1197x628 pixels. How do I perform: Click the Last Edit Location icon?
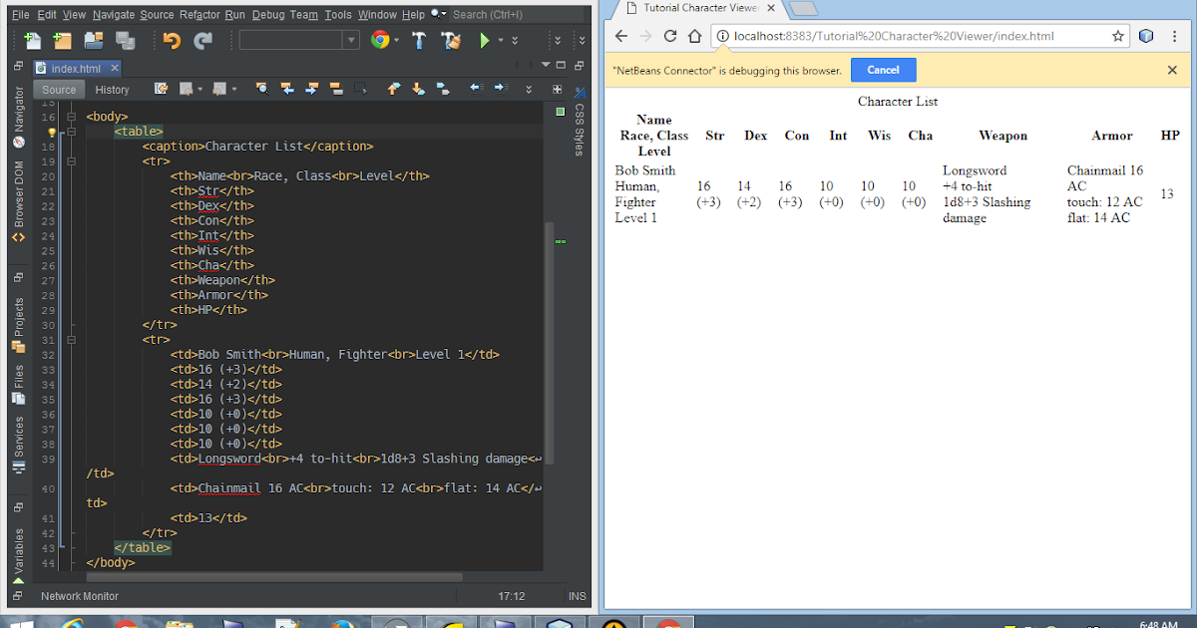tap(160, 89)
